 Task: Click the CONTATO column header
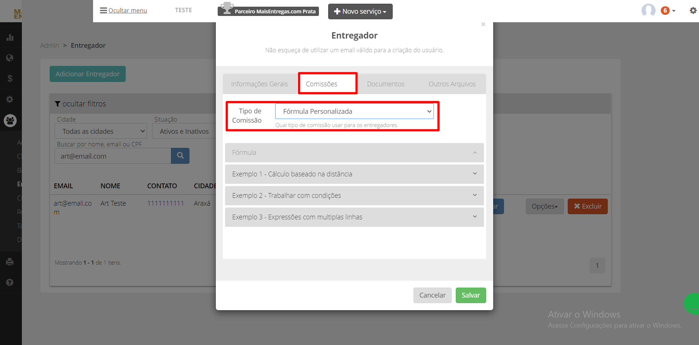point(162,186)
